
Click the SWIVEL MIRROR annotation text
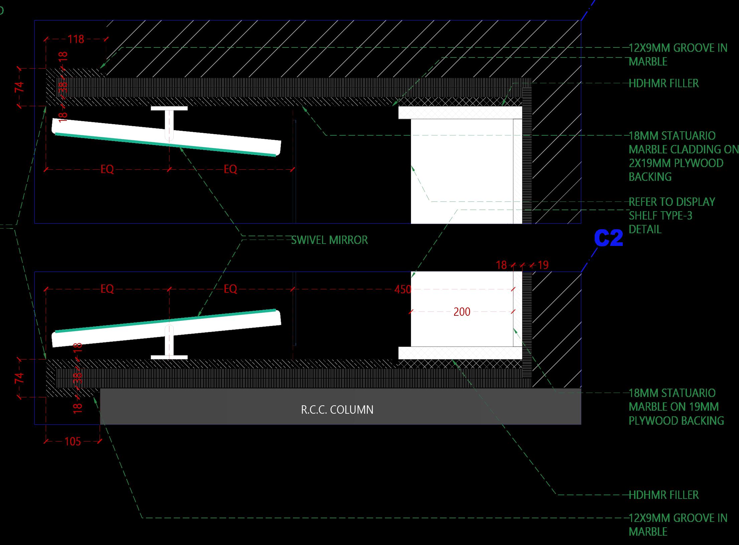(329, 240)
